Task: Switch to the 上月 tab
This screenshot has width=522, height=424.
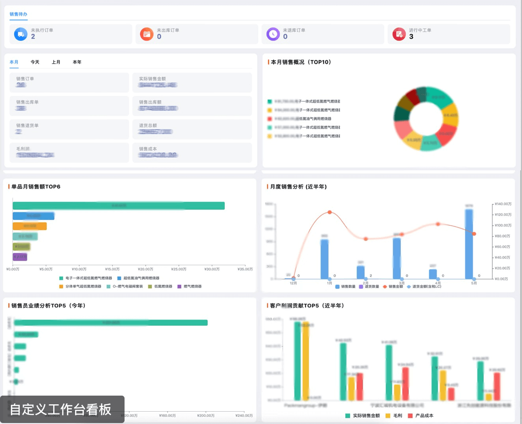Action: (x=56, y=62)
